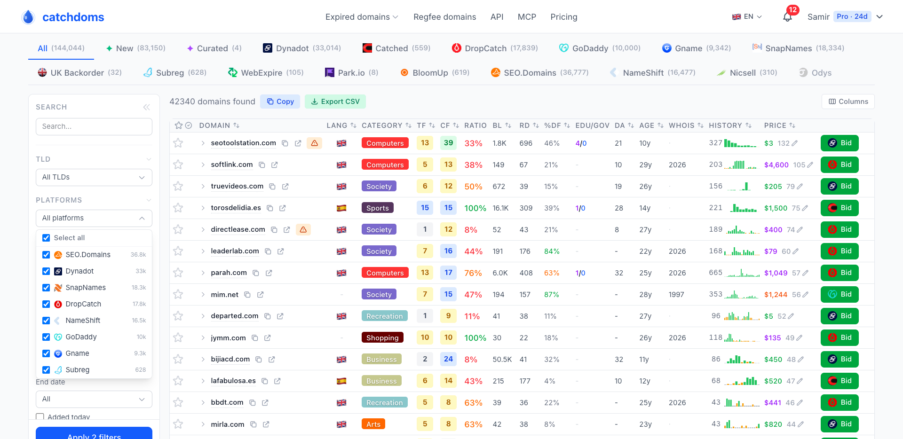Switch to the SEO.Domains tab
The height and width of the screenshot is (439, 903).
coord(540,73)
